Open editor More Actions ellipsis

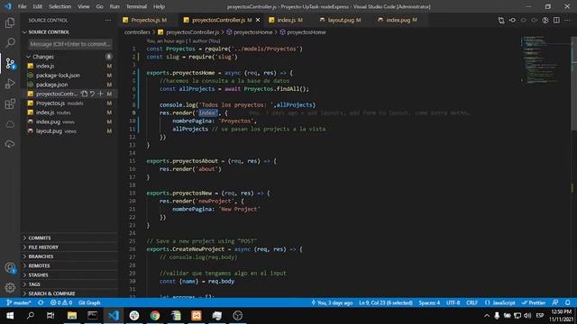pyautogui.click(x=567, y=20)
